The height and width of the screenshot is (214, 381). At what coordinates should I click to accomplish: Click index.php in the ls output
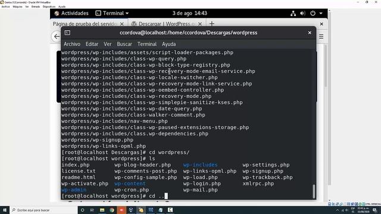76,165
